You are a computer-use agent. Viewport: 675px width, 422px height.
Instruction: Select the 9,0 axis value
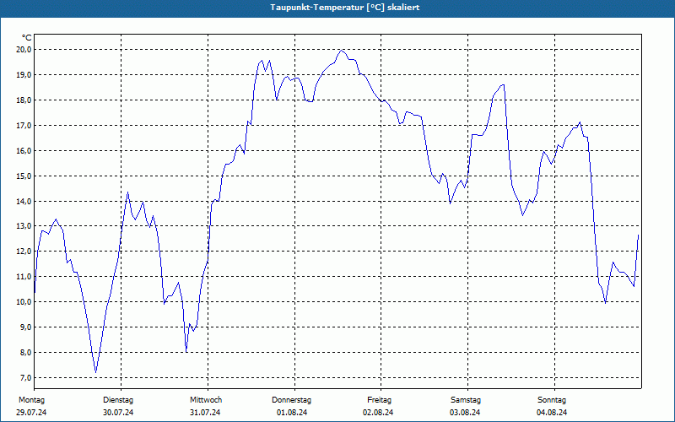[26, 327]
